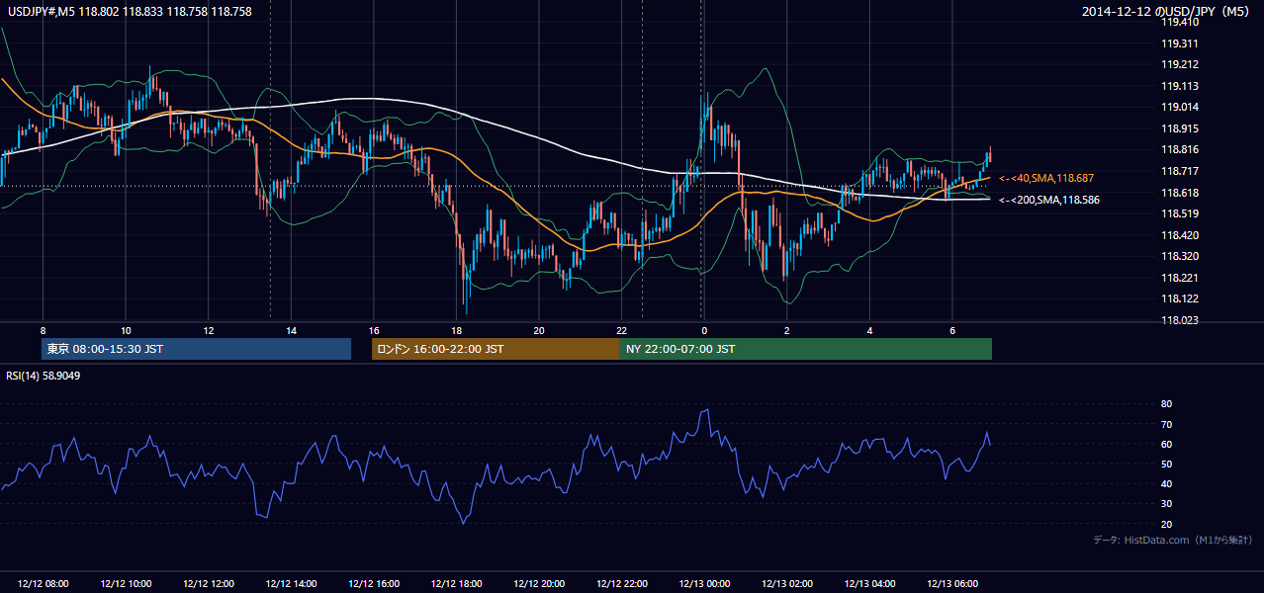Click the hour label 2 under the price chart
1264x593 pixels.
(x=786, y=330)
